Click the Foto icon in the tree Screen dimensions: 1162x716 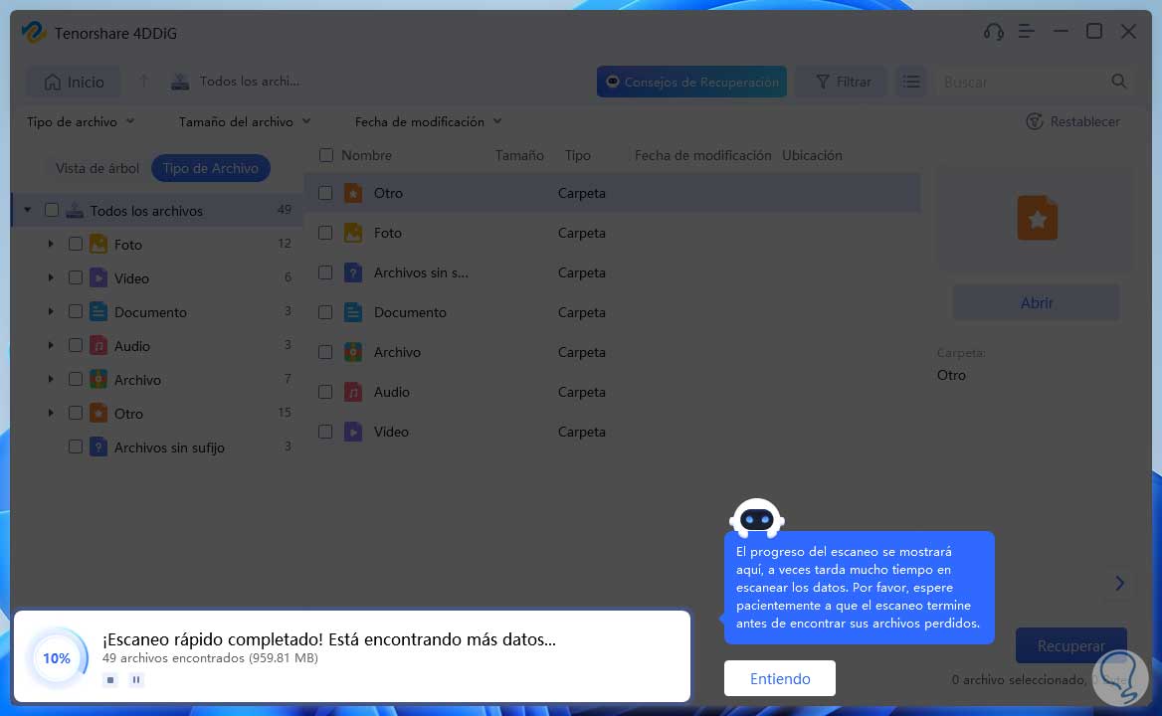tap(98, 244)
